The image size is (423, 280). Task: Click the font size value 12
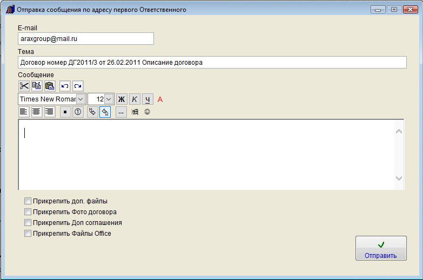tap(100, 99)
